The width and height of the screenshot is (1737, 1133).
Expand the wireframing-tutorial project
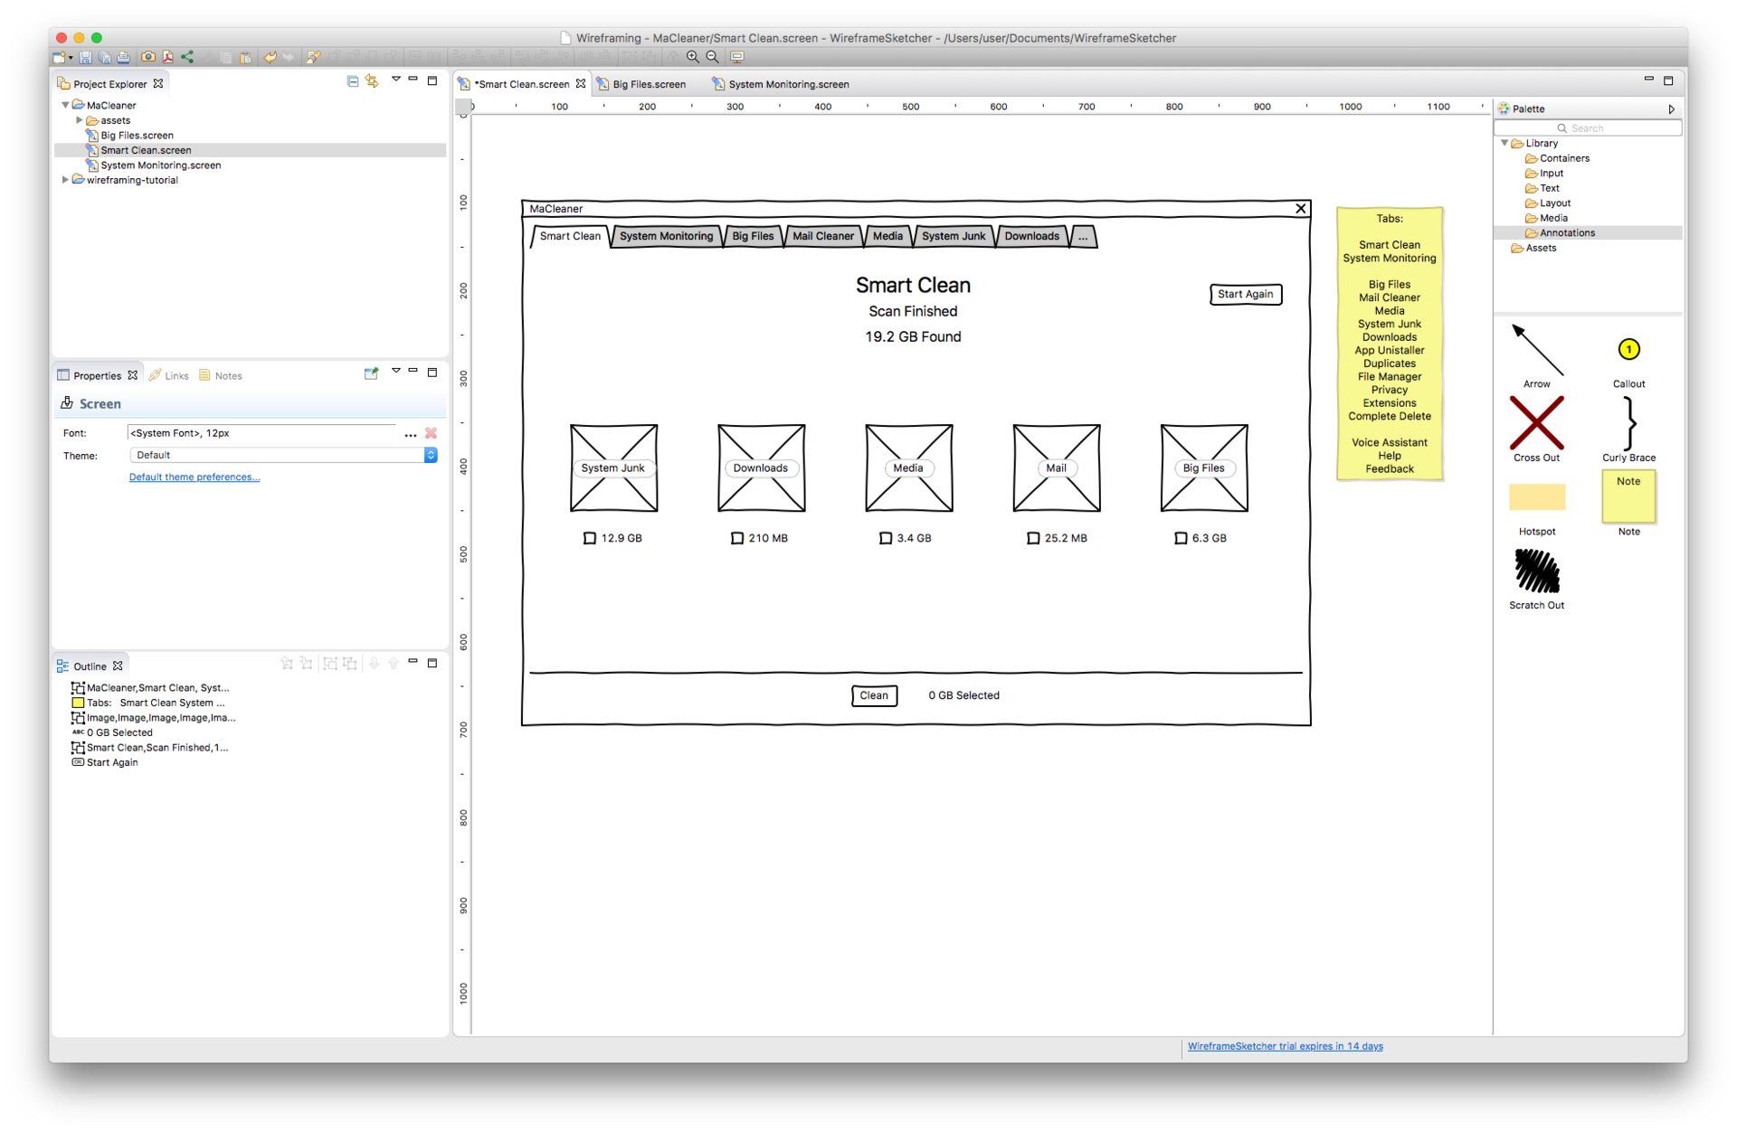pos(65,180)
